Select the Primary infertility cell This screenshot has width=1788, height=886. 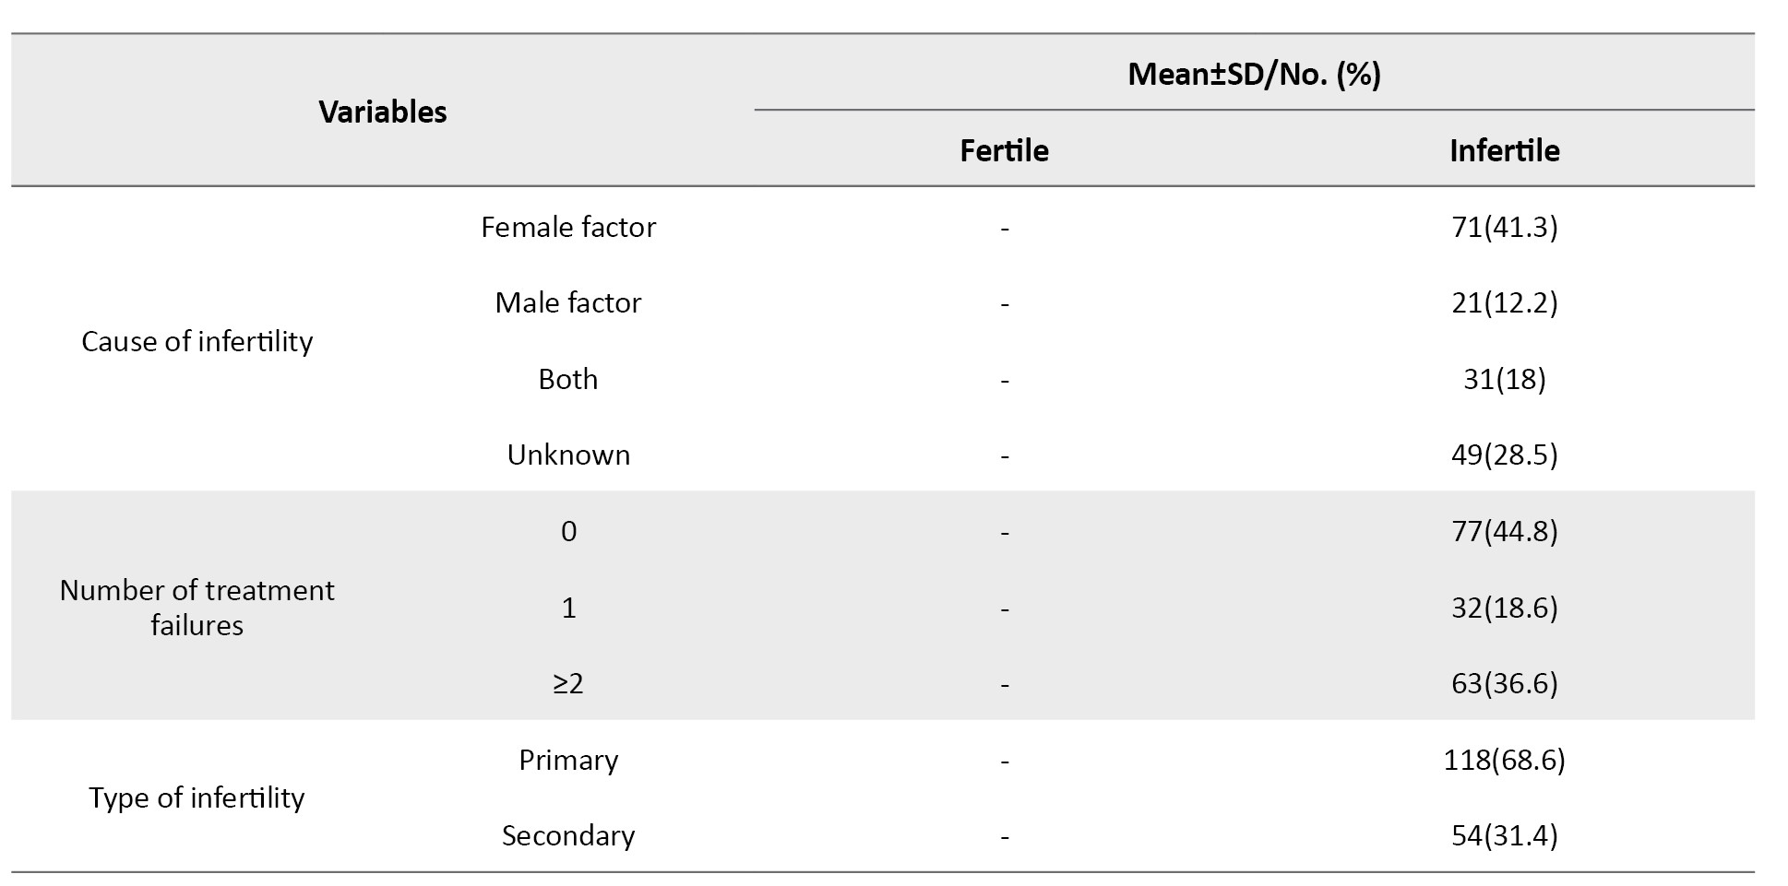pyautogui.click(x=568, y=760)
